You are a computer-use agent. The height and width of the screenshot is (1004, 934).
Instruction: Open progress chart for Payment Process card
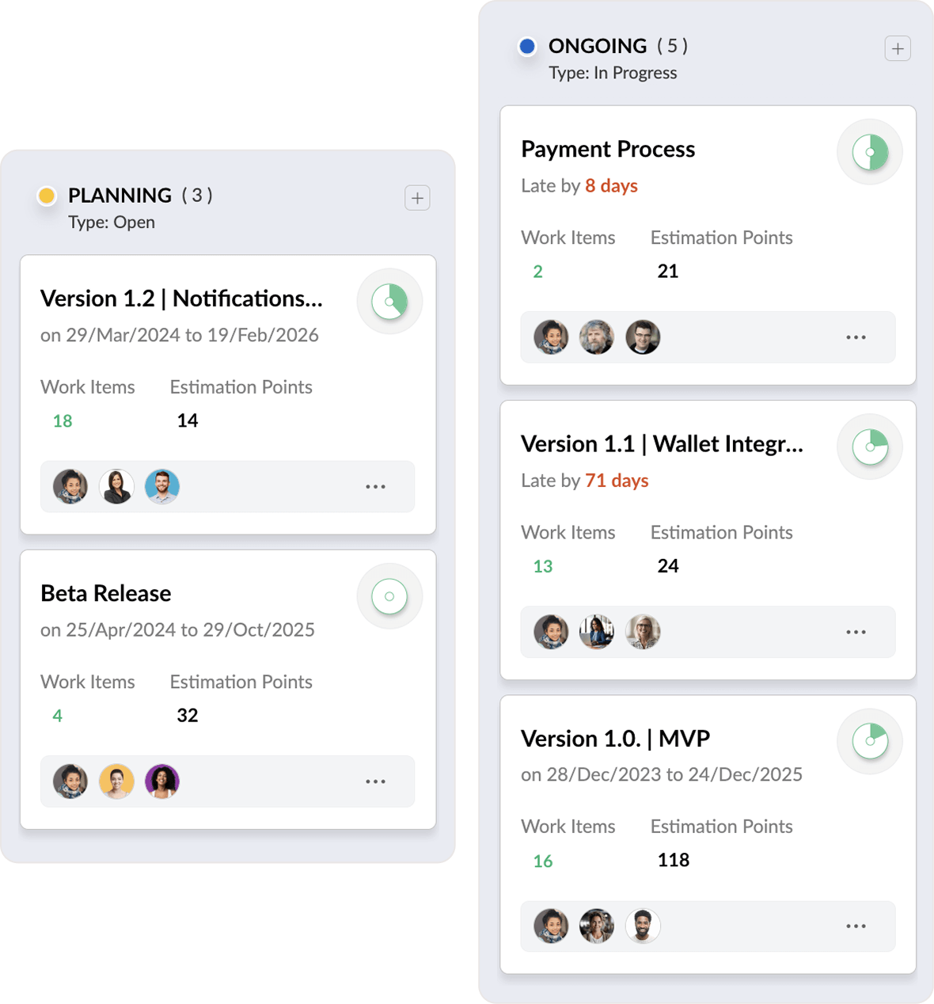click(x=870, y=152)
